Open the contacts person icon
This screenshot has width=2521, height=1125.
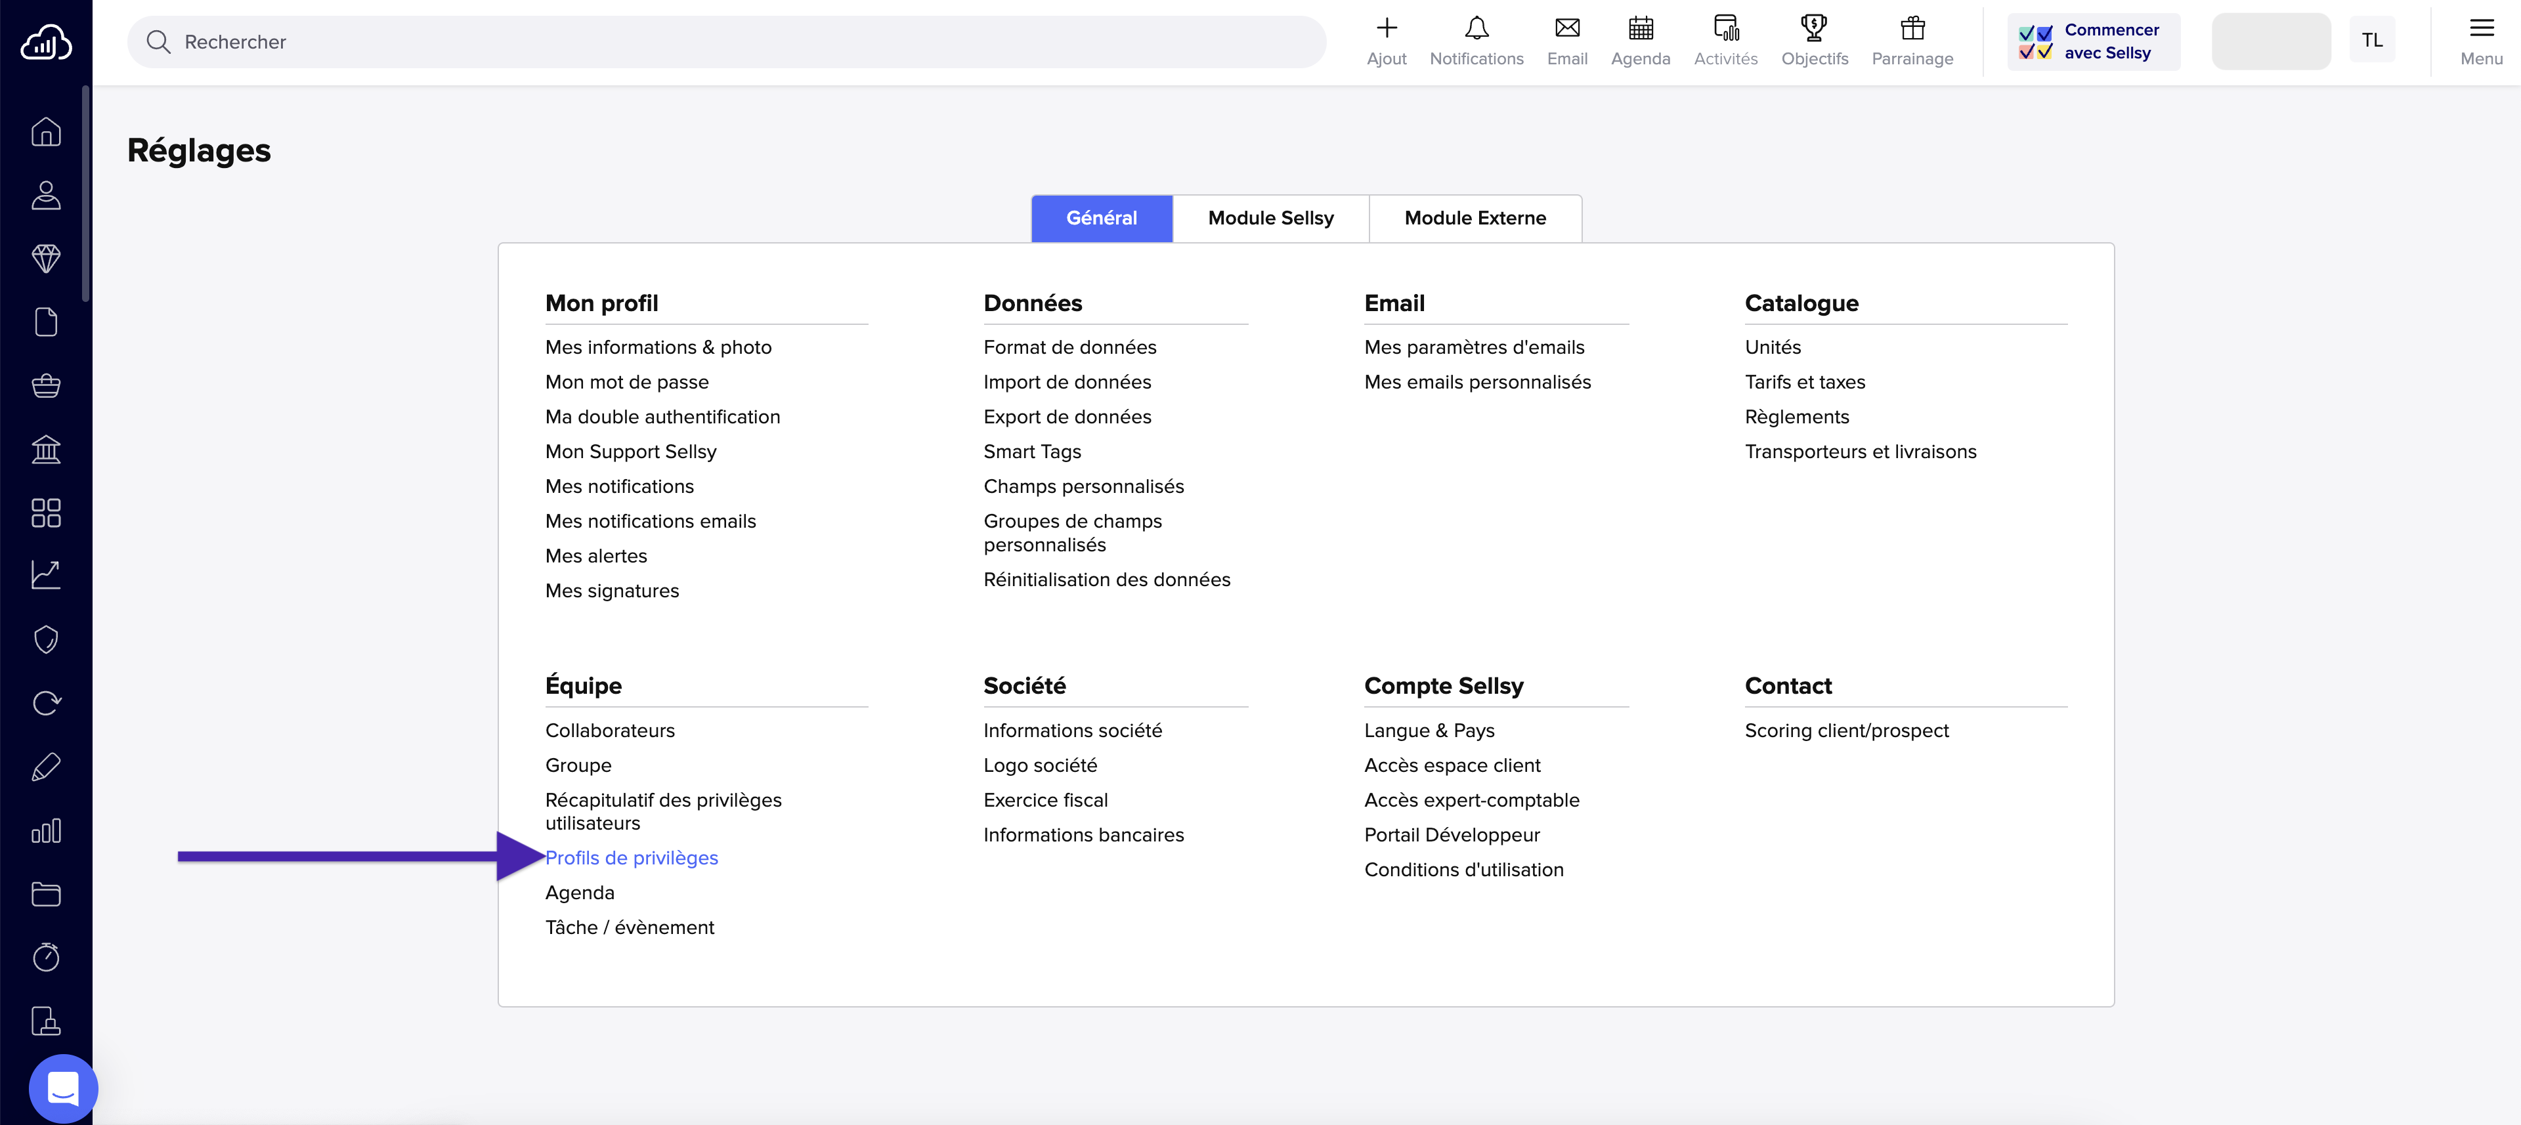point(46,195)
